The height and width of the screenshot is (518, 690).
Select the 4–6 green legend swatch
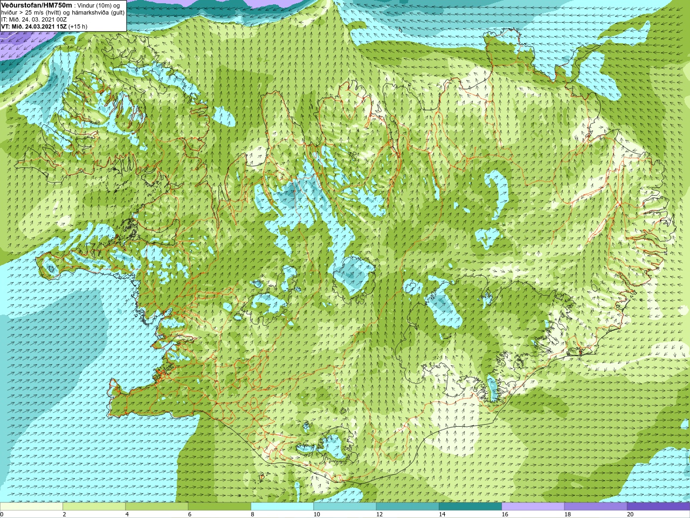157,507
